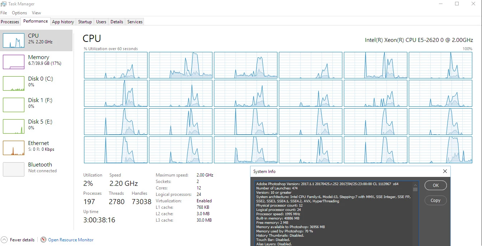
Task: Click the Sockets value 2
Action: click(198, 182)
